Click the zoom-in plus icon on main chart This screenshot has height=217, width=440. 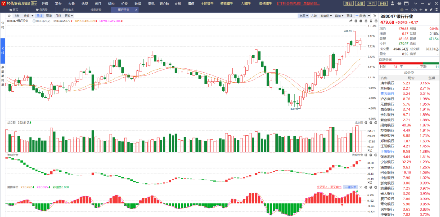coord(356,21)
